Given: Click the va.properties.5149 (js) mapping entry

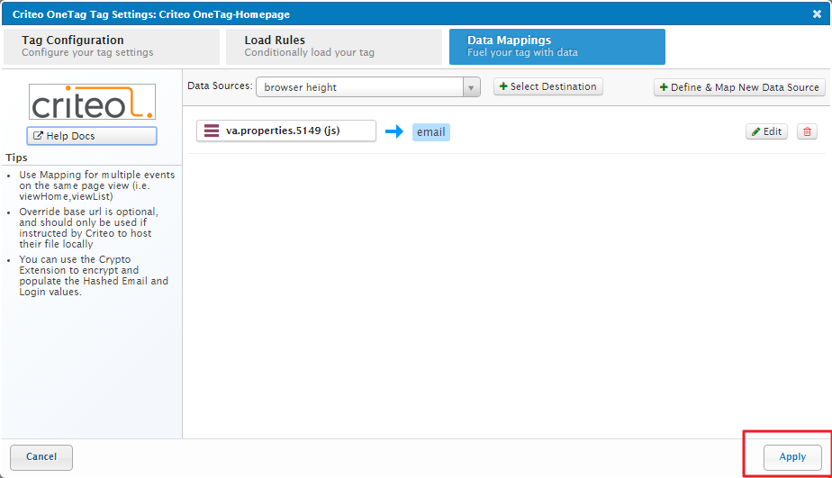Looking at the screenshot, I should pyautogui.click(x=286, y=131).
